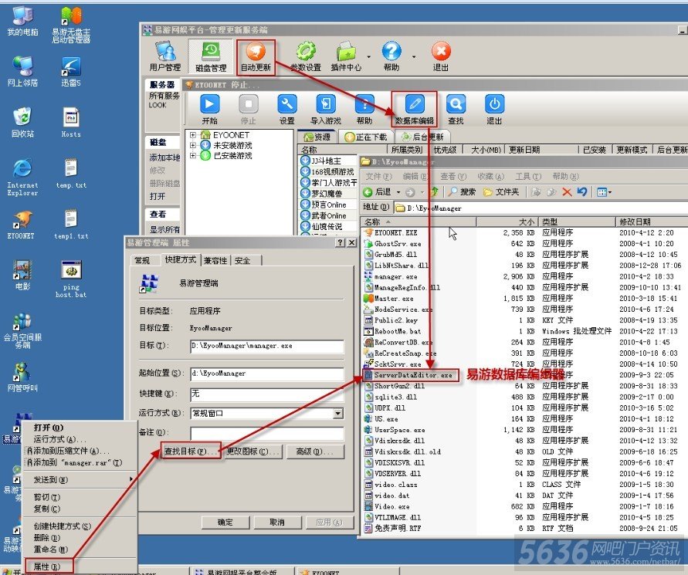Screen dimensions: 688x575
Task: Select the 网管呼叫 desktop icon
Action: (22, 377)
